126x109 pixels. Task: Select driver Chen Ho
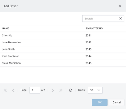[x=63, y=35]
